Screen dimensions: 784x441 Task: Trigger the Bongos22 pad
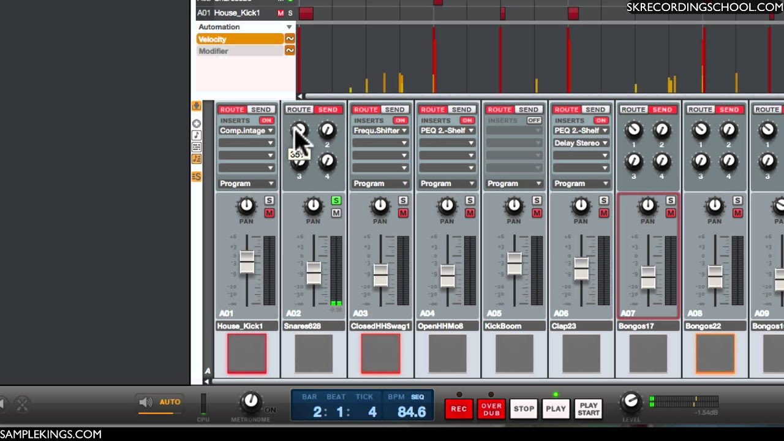(715, 353)
